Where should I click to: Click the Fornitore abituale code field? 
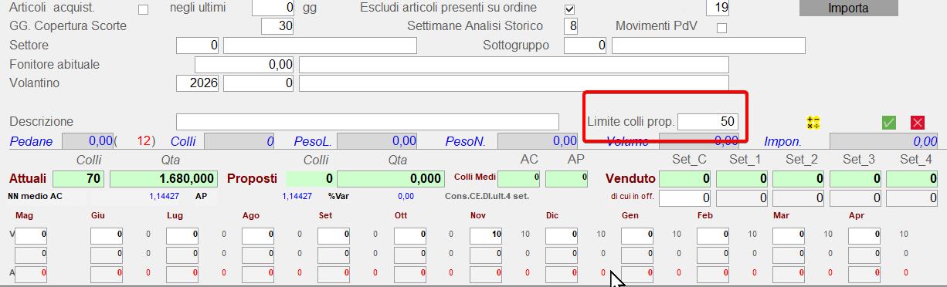click(x=245, y=64)
